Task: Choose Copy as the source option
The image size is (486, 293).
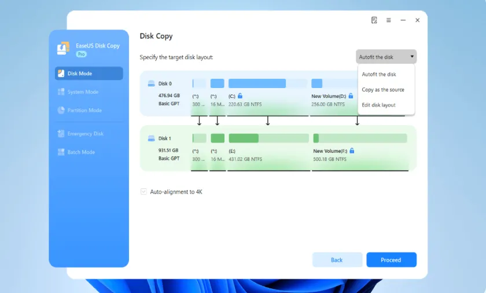Action: point(386,90)
